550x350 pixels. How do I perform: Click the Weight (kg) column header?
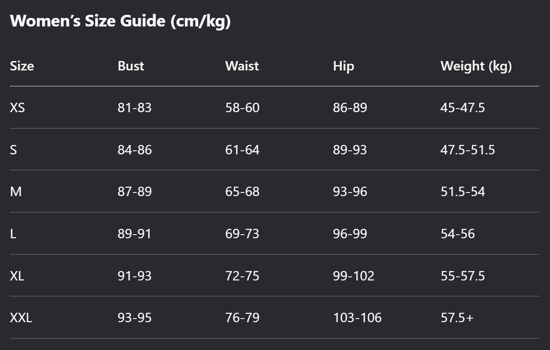[x=476, y=66]
